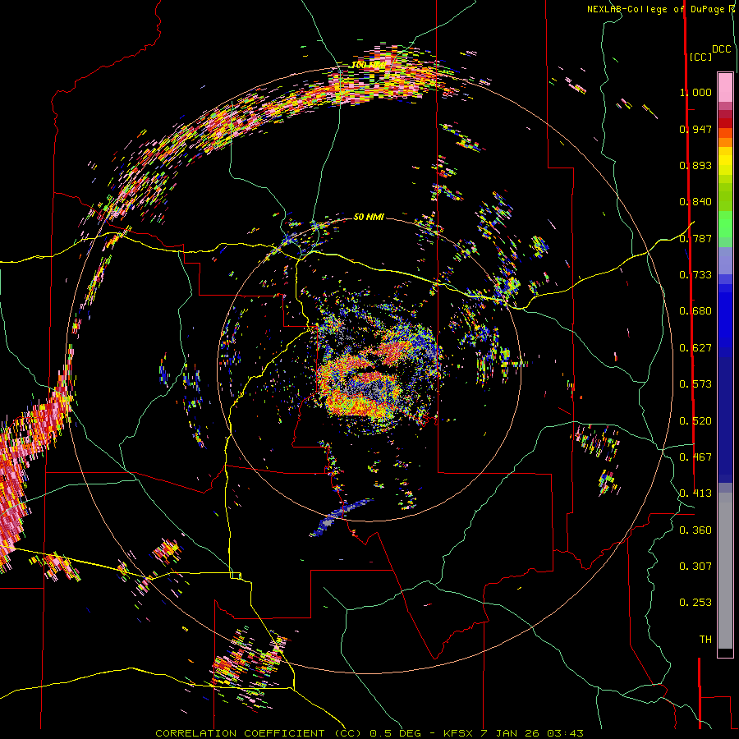This screenshot has height=739, width=739.
Task: Click the DCC label above the color bar
Action: pos(721,49)
